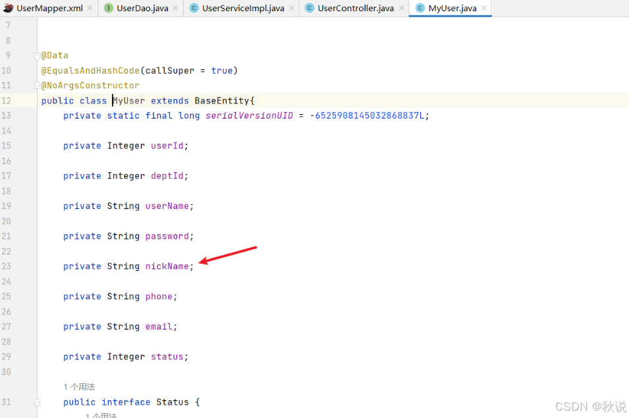Open the '1 个用法' usages hint above Status
Screen dimensions: 629x418
click(79, 386)
